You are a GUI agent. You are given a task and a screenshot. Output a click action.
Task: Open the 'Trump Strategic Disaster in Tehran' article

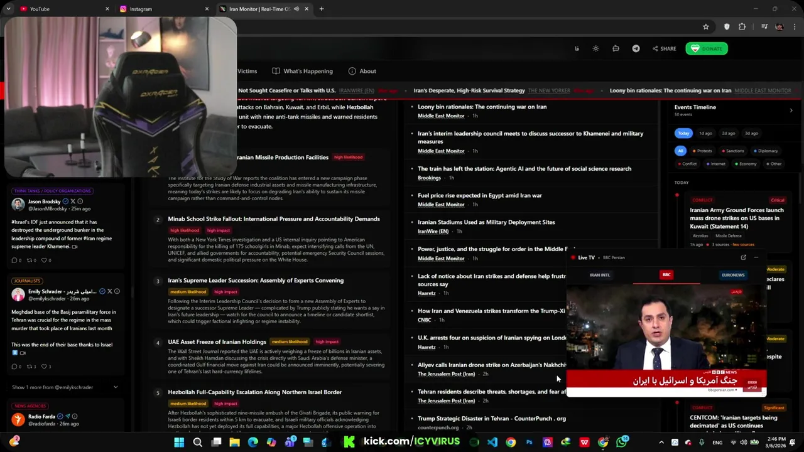pyautogui.click(x=491, y=418)
